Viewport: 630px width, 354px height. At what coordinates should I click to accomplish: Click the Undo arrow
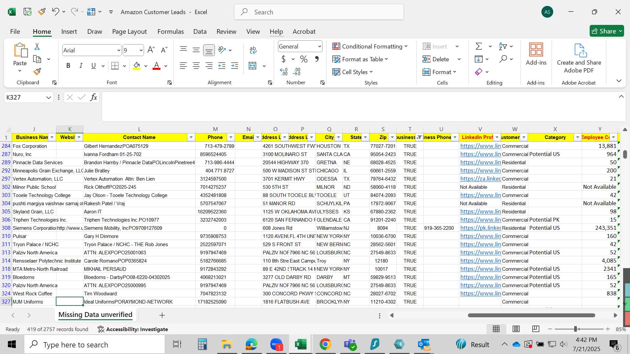point(55,12)
